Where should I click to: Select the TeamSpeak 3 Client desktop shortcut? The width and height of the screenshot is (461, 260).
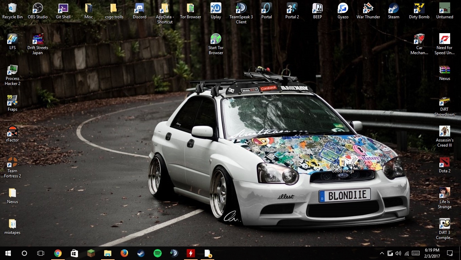click(241, 13)
